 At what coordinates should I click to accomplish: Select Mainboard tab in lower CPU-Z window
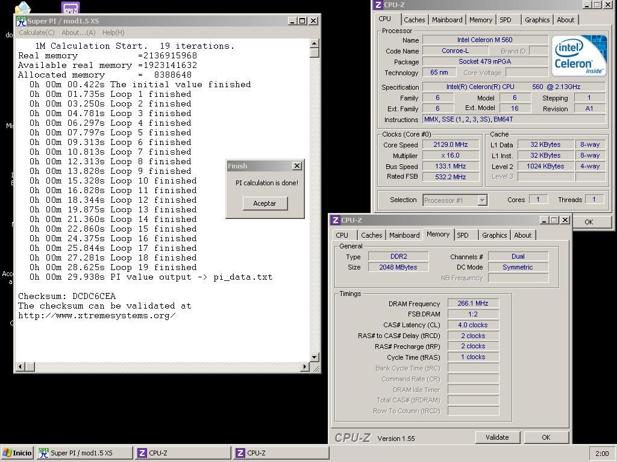tap(404, 235)
